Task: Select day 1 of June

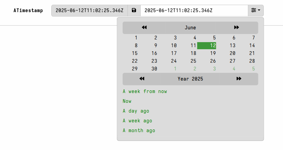Action: (x=136, y=38)
